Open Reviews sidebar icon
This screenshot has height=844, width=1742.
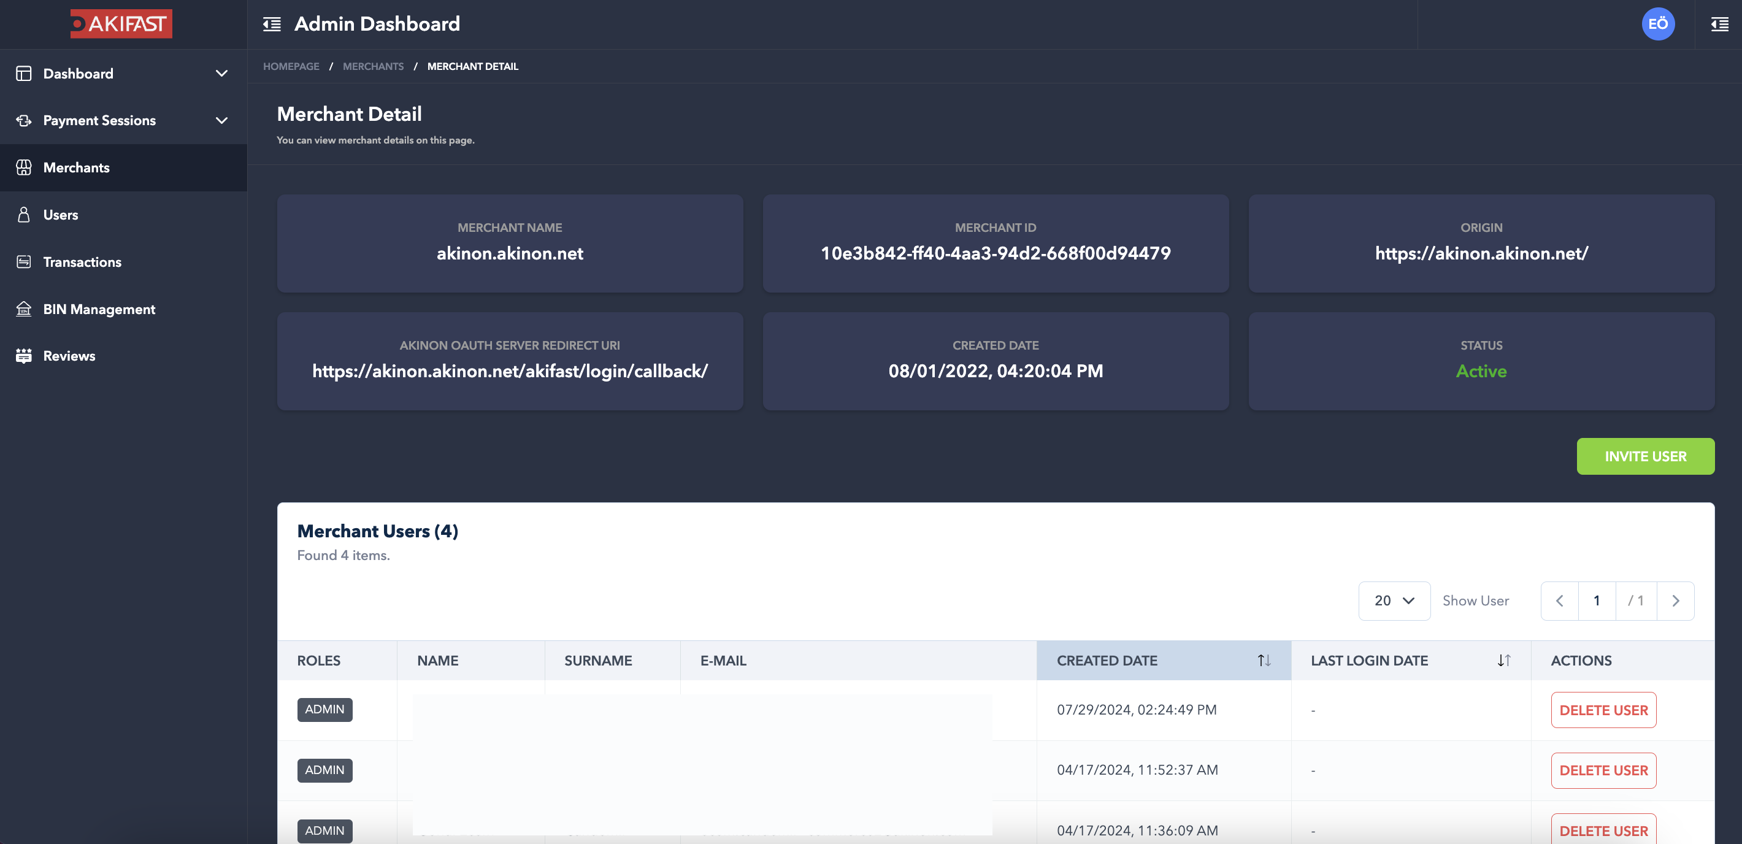pos(24,356)
